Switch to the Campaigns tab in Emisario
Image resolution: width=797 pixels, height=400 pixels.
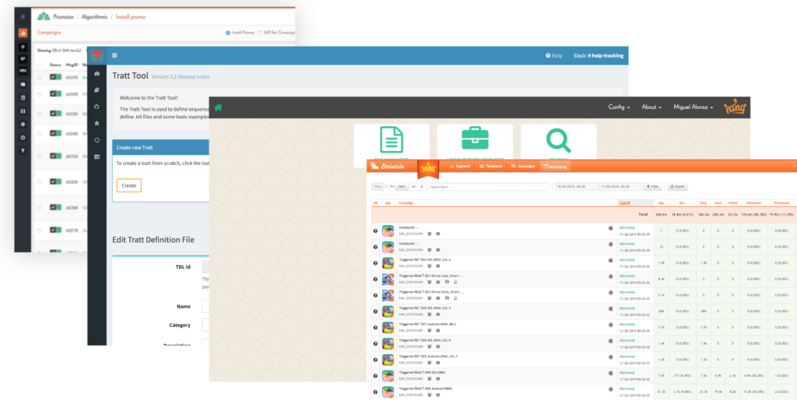tap(523, 167)
